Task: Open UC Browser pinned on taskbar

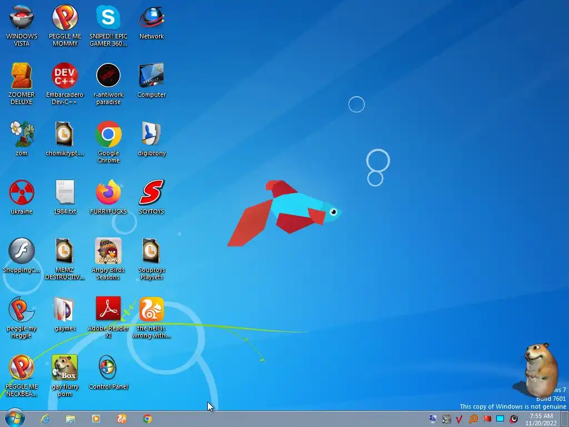Action: pos(122,419)
